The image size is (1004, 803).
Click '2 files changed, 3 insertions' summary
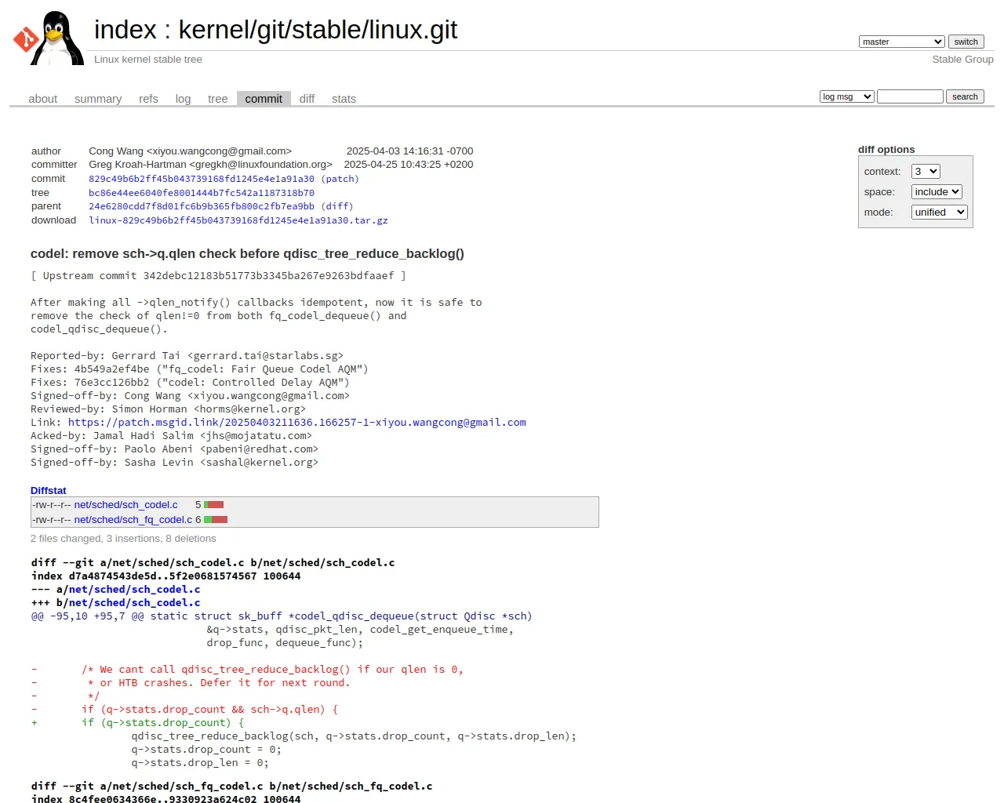click(123, 539)
